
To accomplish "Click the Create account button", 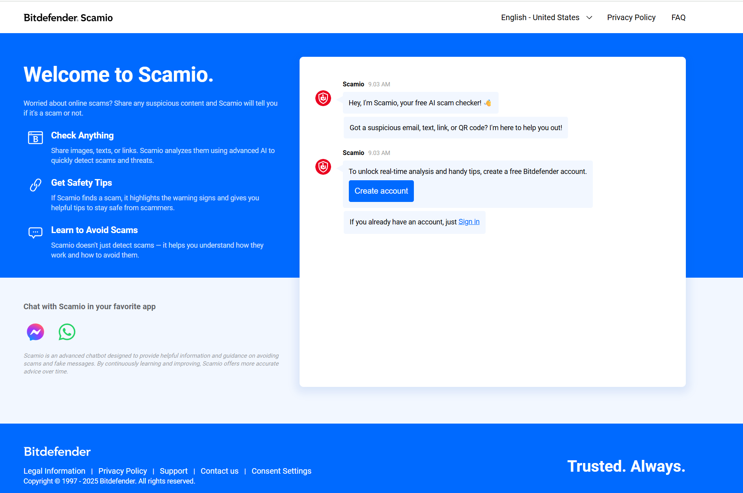I will point(381,191).
